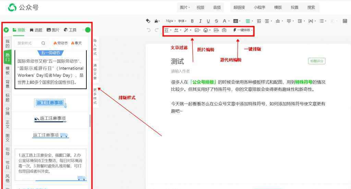351x189 pixels.
Task: Click the 更多样式 vertical button
Action: coord(95,96)
